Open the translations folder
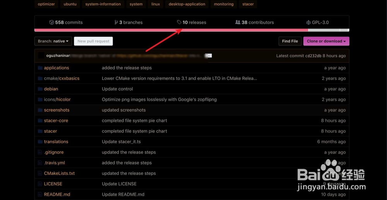Image resolution: width=387 pixels, height=200 pixels. tap(56, 142)
